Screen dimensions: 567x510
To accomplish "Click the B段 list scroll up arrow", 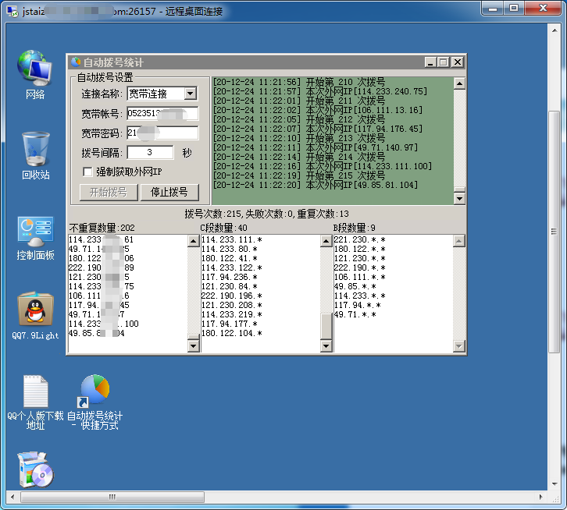I will (x=459, y=241).
